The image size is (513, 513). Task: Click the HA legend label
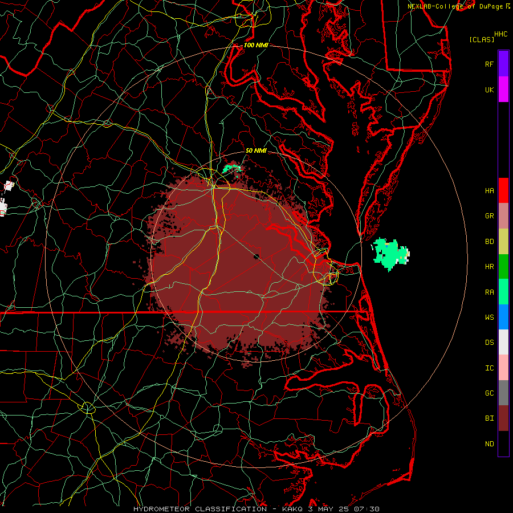[x=489, y=190]
